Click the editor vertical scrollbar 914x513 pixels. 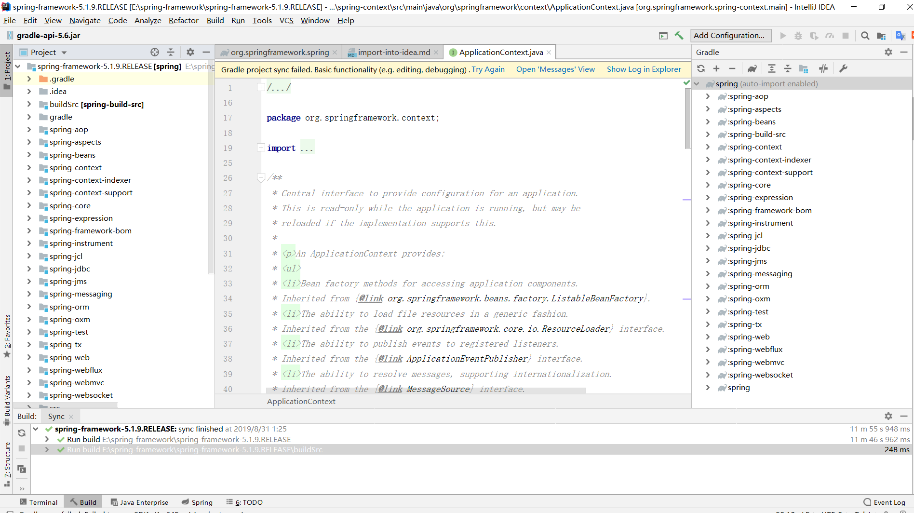pos(687,119)
